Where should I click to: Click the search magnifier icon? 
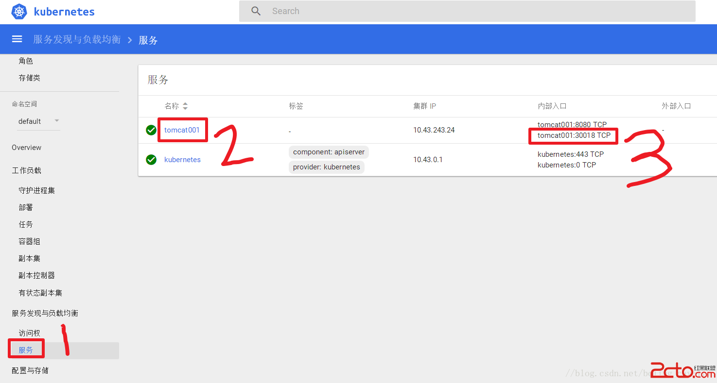(x=256, y=11)
